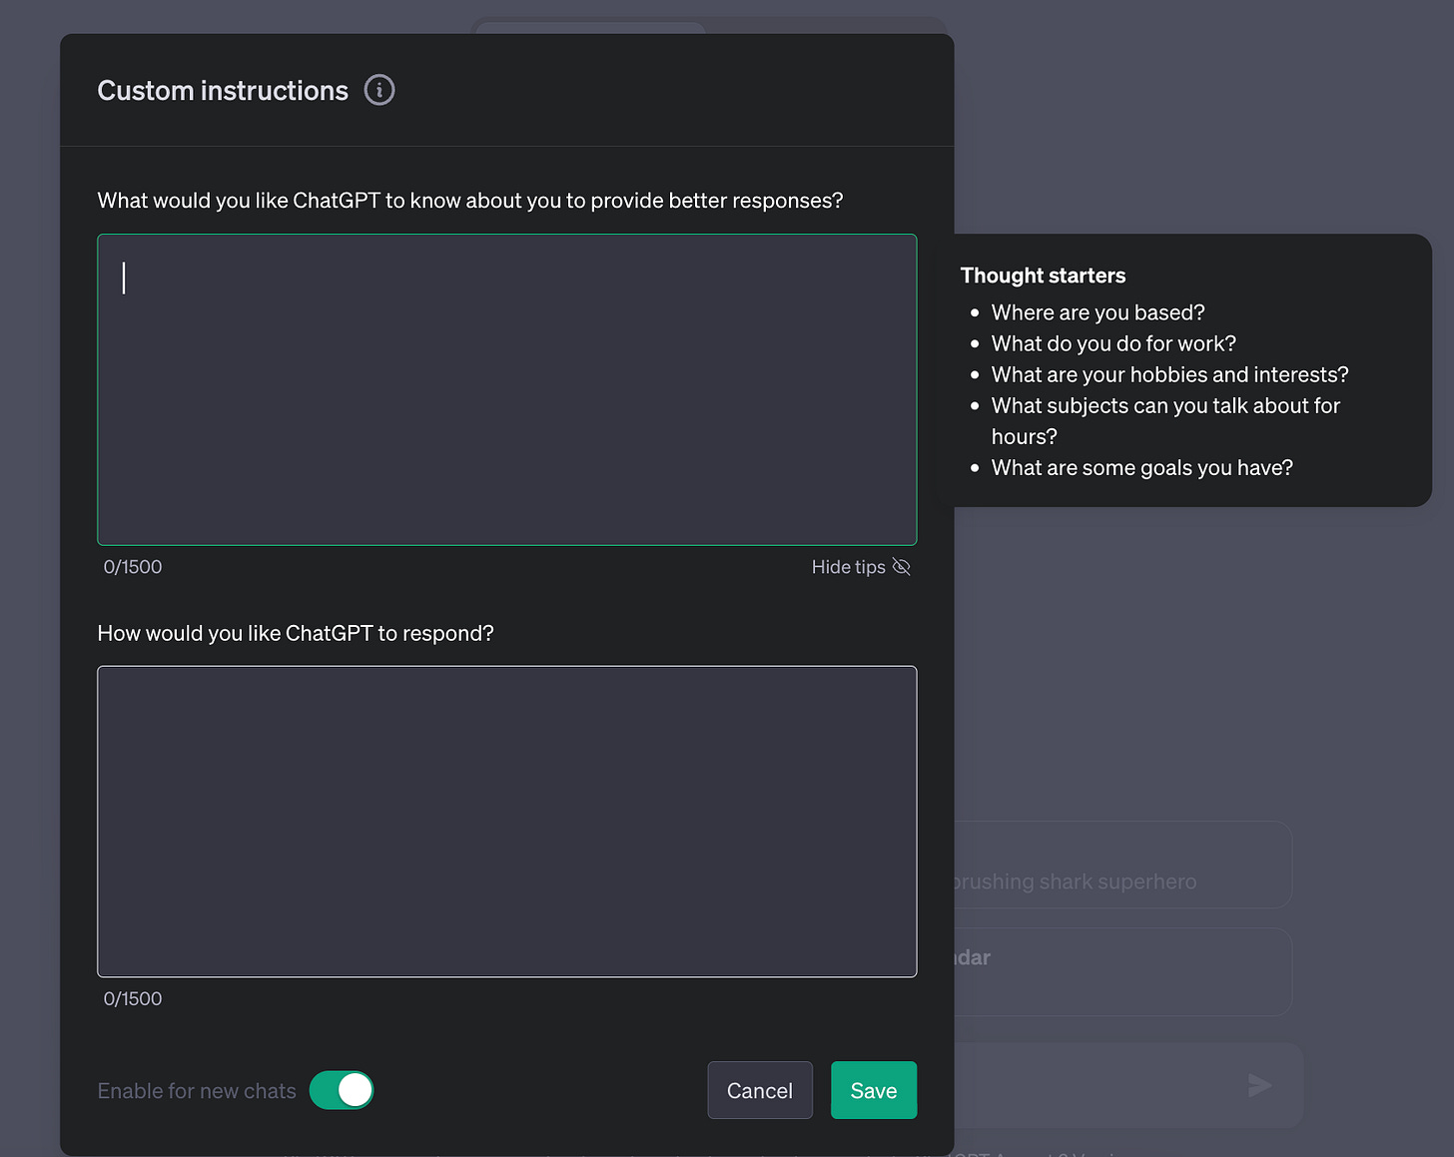Click the 'Where are you based?' tip
1454x1157 pixels.
[x=1098, y=312]
